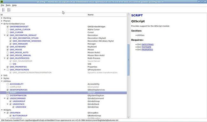Open the TEXTDATE requirement link
Image resolution: width=207 pixels, height=122 pixels.
click(146, 47)
